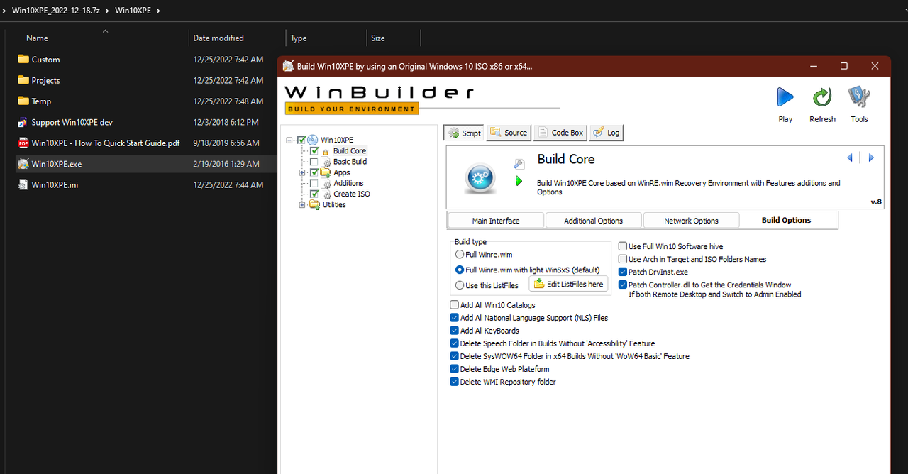Click the Create ISO script gear icon
This screenshot has height=474, width=908.
click(326, 194)
